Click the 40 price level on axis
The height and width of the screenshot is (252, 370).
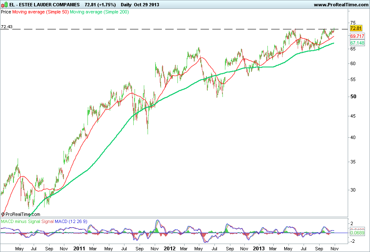click(353, 137)
